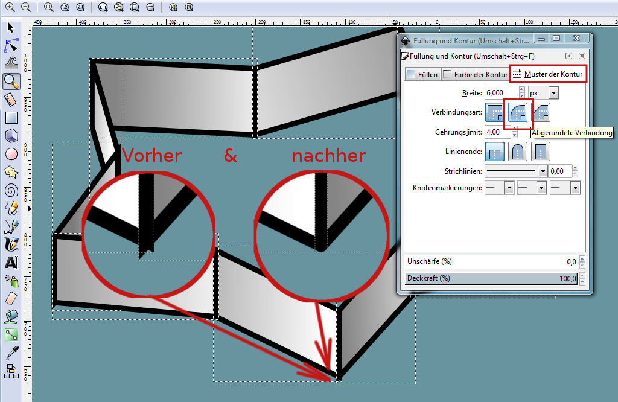Open the Strichlinien dash pattern dropdown
Image resolution: width=618 pixels, height=402 pixels.
(x=516, y=171)
